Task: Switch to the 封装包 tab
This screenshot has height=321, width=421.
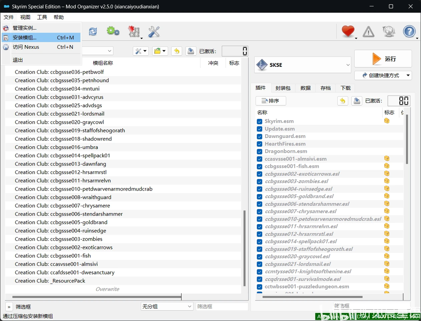Action: [x=283, y=88]
